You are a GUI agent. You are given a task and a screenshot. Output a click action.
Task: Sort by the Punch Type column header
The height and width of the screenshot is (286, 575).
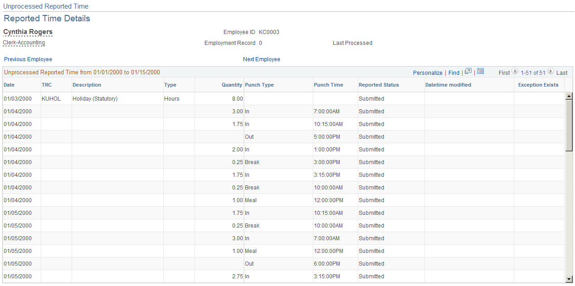coord(259,85)
